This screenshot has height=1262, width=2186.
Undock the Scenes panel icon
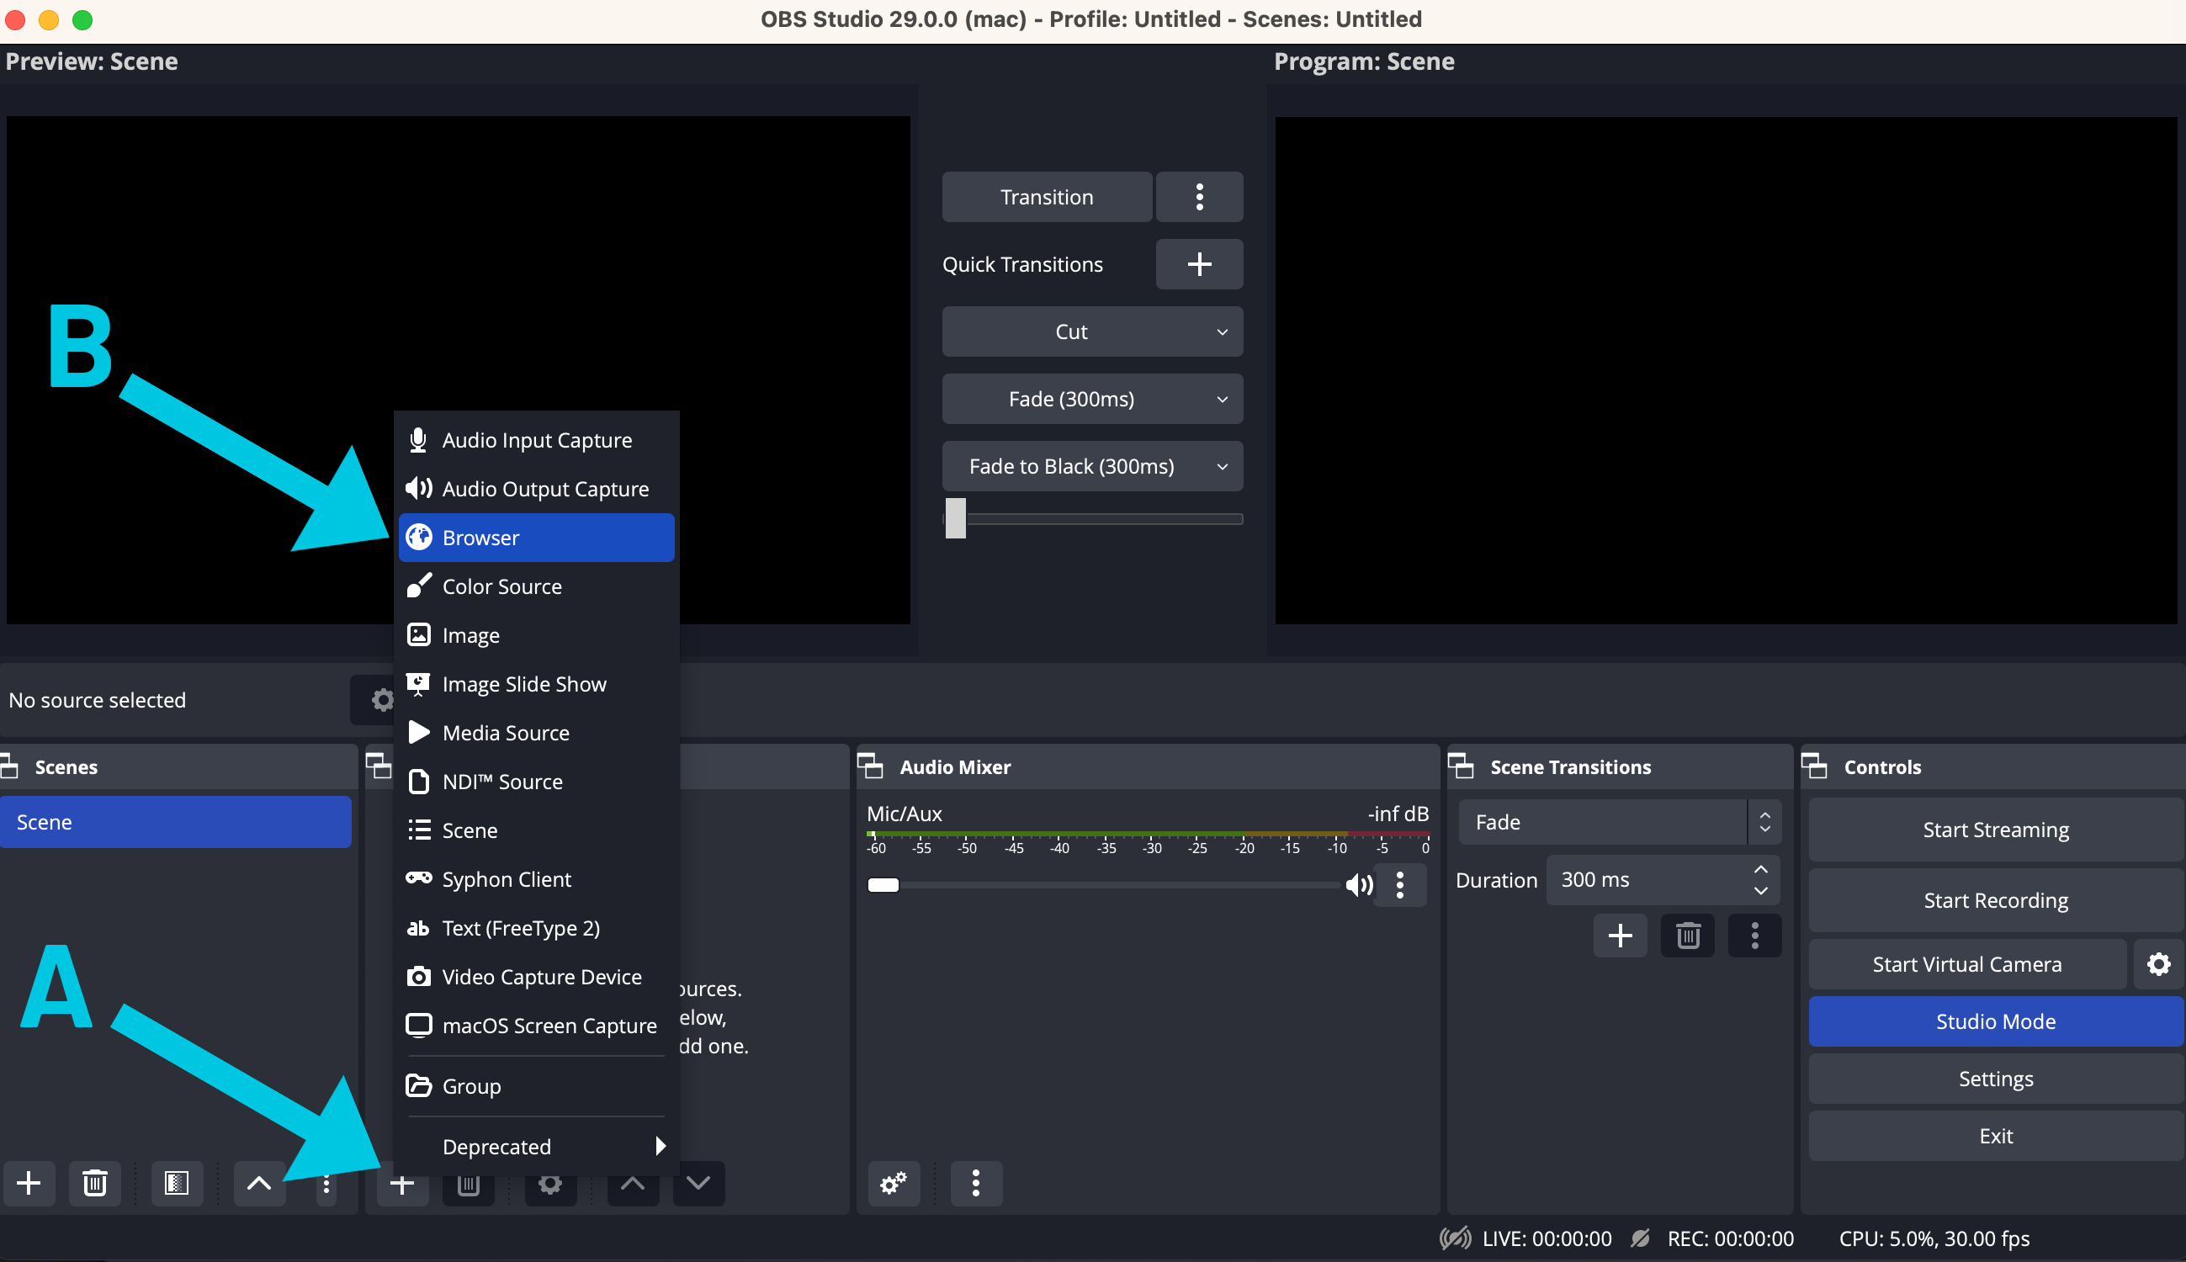pyautogui.click(x=9, y=766)
